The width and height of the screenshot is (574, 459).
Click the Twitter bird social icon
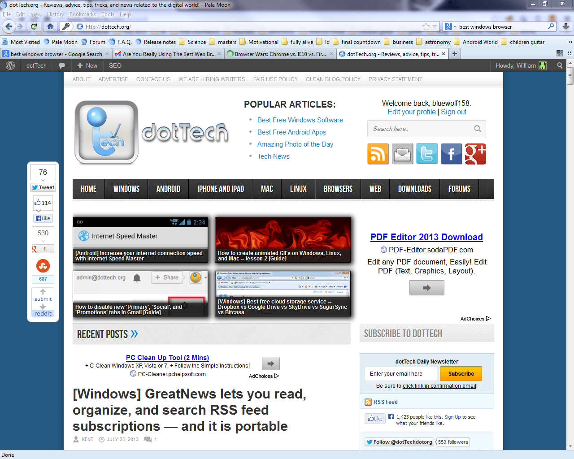(426, 154)
